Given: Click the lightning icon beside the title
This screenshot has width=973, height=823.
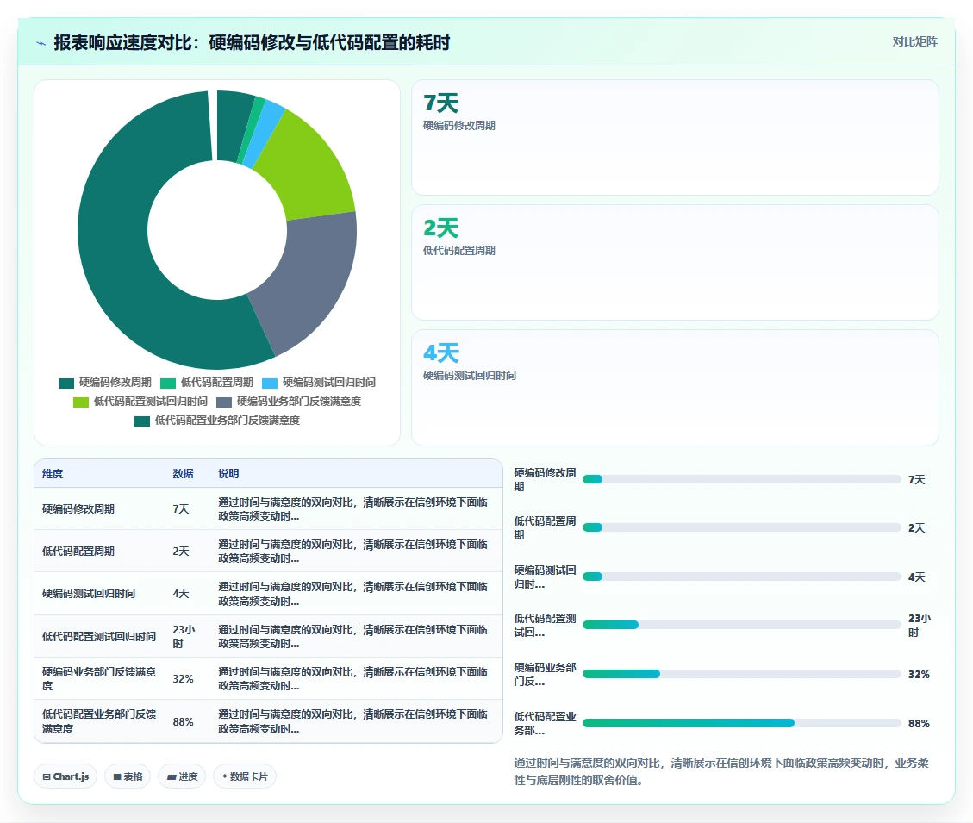Looking at the screenshot, I should (41, 43).
